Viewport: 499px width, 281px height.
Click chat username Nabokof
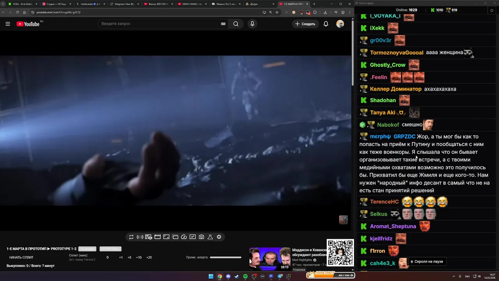pos(388,124)
